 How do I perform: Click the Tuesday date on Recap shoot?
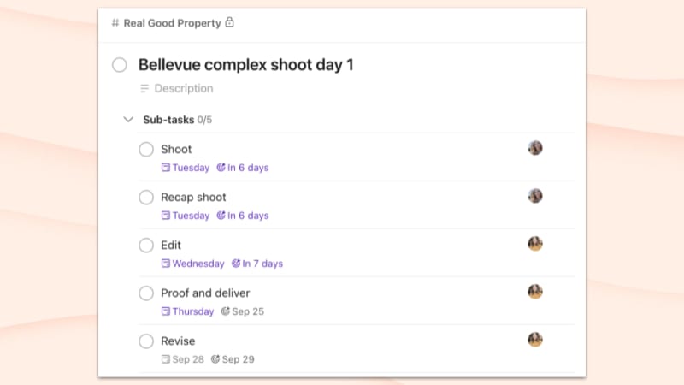[x=186, y=216]
